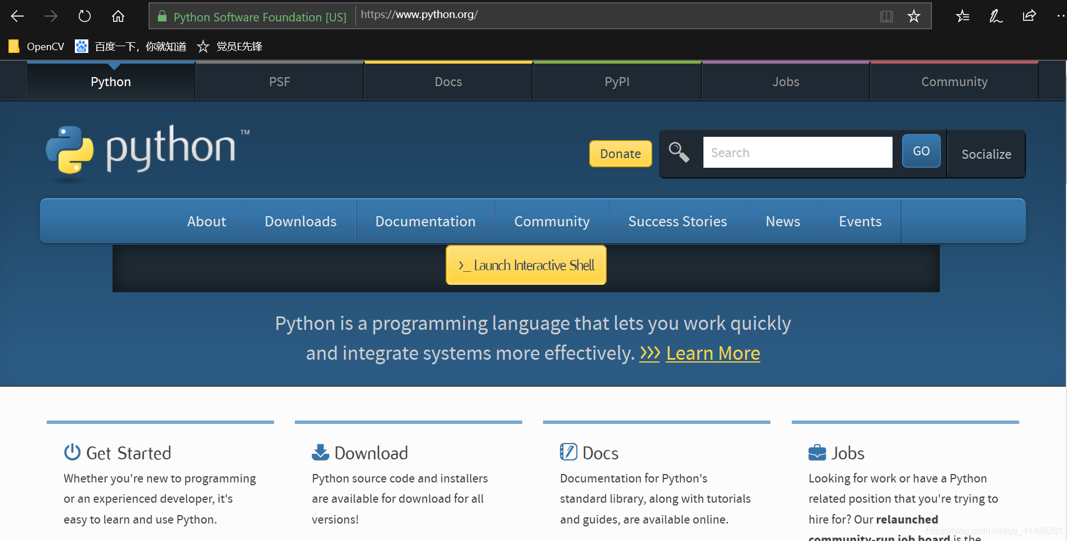Click the browser forward arrow
The image size is (1067, 541).
click(51, 16)
